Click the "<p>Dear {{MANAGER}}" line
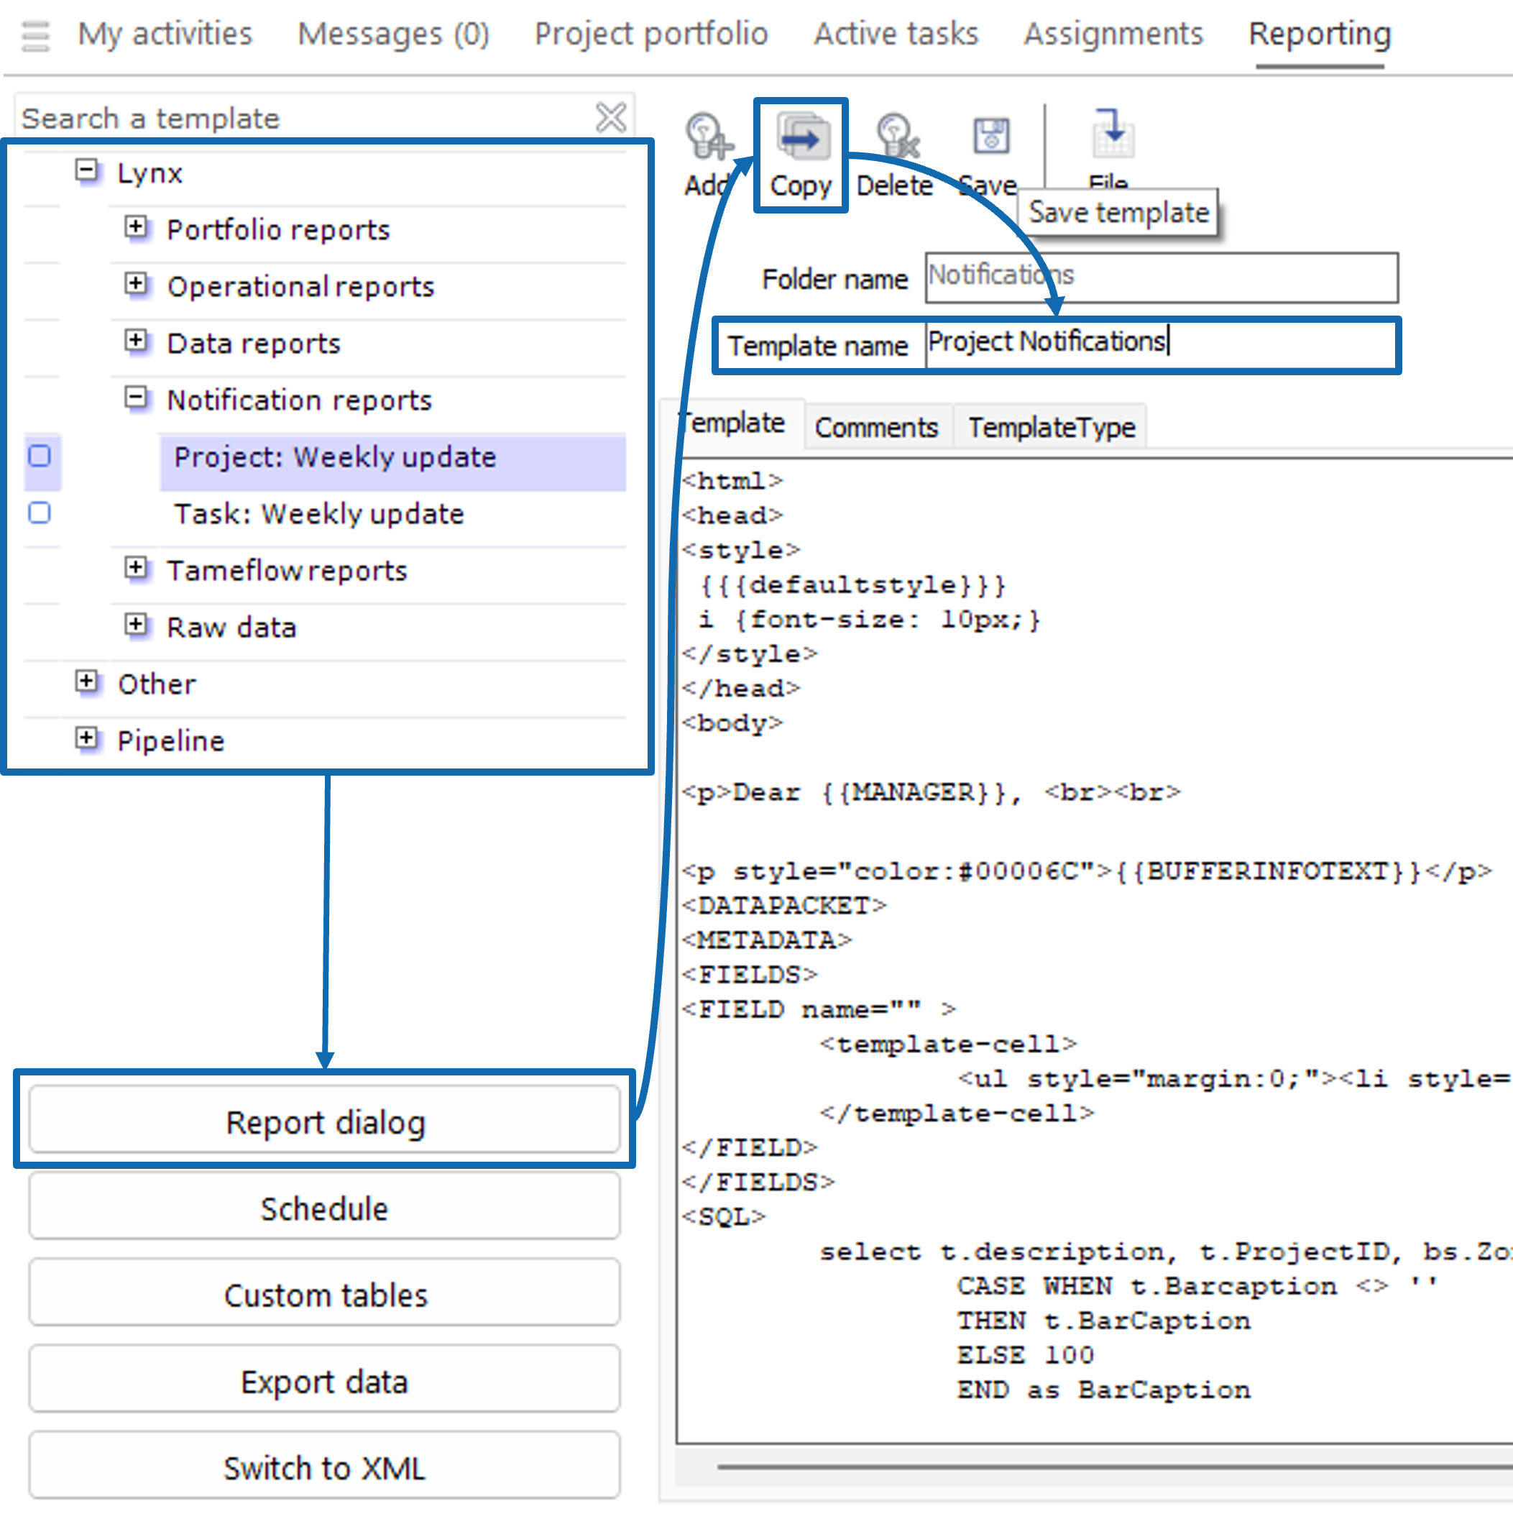1513x1524 pixels. [932, 792]
